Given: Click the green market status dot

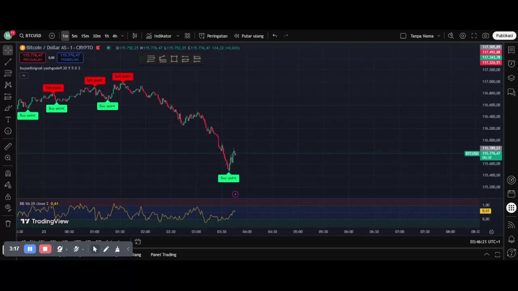Looking at the screenshot, I should tap(108, 48).
